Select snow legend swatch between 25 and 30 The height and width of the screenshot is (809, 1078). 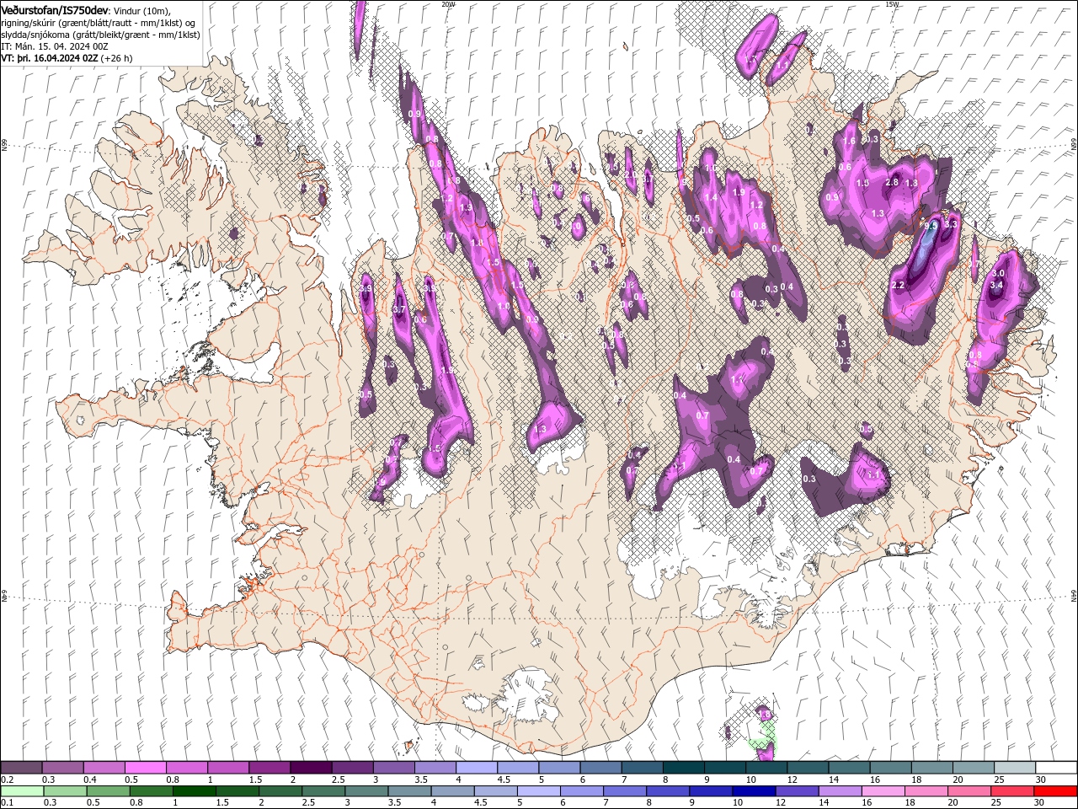pyautogui.click(x=1014, y=768)
